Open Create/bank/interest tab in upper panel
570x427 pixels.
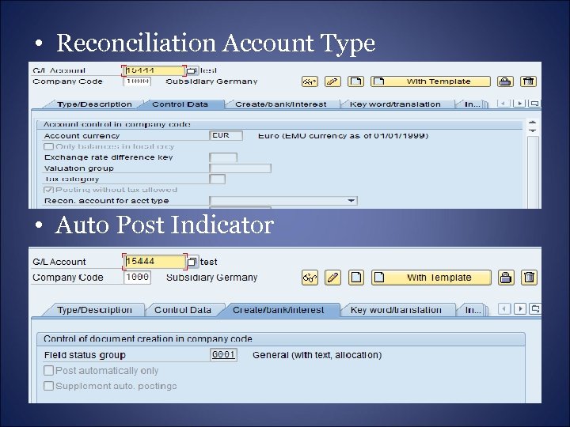tap(280, 104)
